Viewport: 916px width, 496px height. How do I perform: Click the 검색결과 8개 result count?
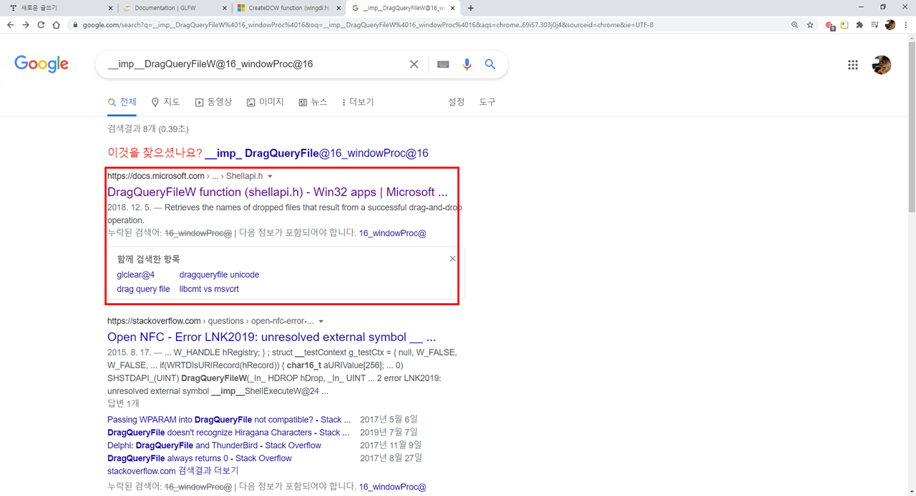tap(147, 129)
